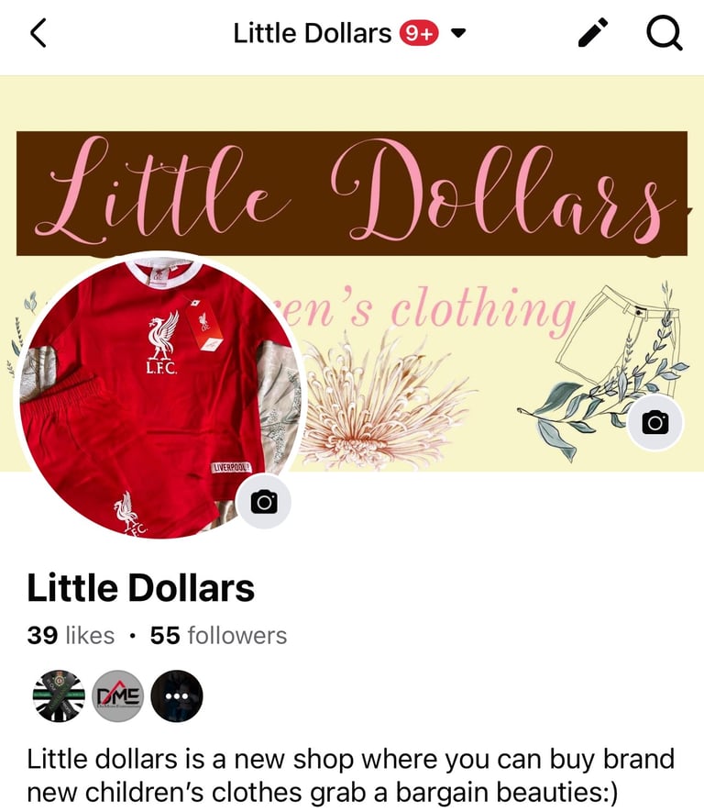The image size is (704, 812).
Task: Tap the back arrow icon
Action: pyautogui.click(x=38, y=33)
